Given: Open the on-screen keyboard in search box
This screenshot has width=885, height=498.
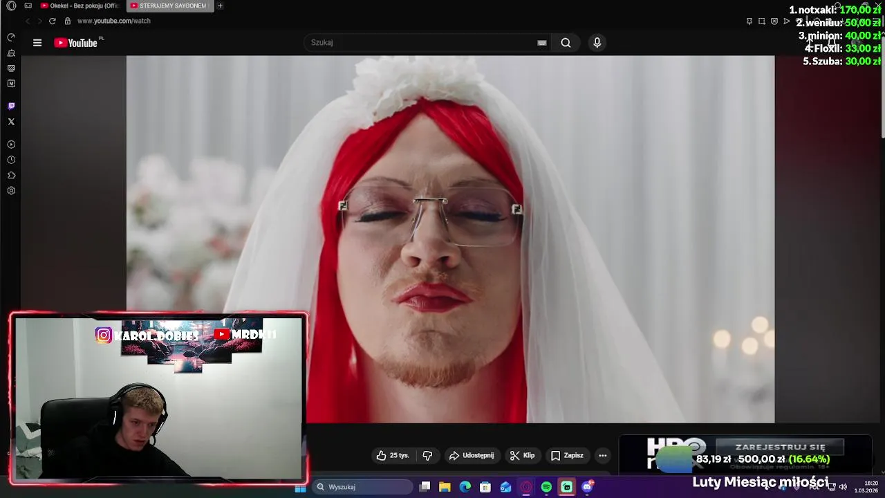Looking at the screenshot, I should pos(542,43).
